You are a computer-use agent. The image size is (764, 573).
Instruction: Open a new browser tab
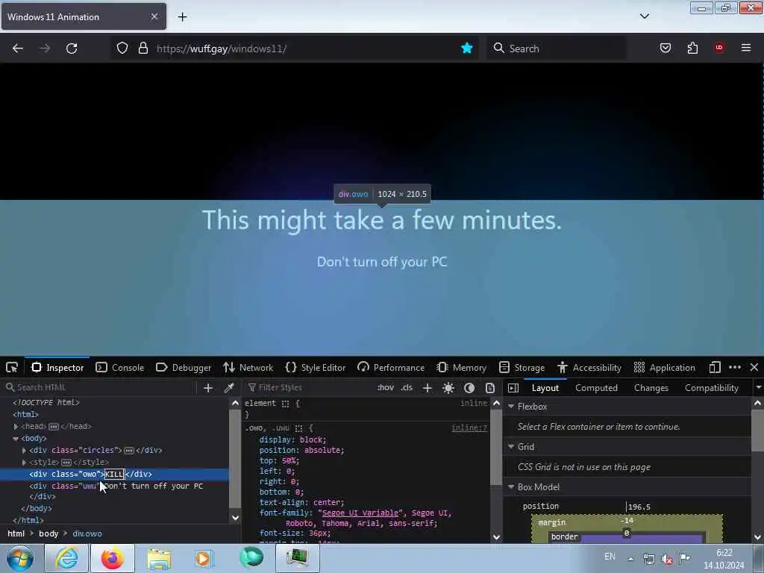(x=182, y=17)
